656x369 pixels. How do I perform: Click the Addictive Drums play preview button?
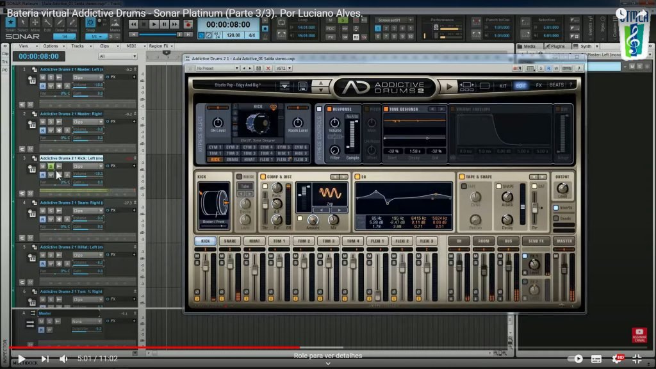(x=449, y=86)
